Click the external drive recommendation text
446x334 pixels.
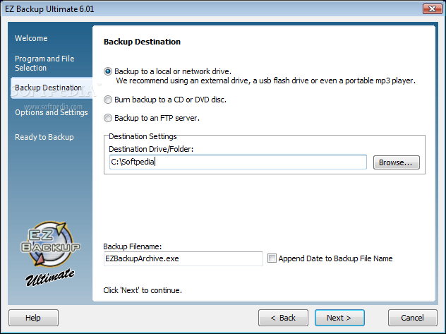(x=265, y=80)
